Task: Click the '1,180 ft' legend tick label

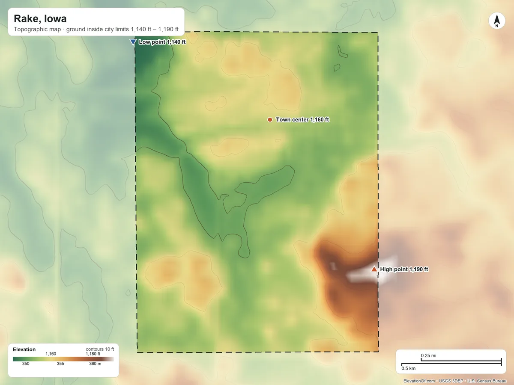Action: point(93,354)
